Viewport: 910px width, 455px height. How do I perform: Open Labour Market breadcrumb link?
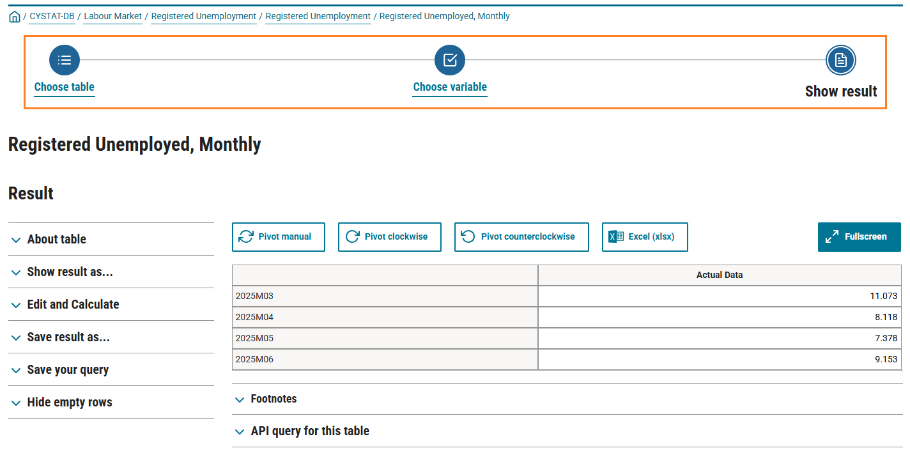[113, 16]
